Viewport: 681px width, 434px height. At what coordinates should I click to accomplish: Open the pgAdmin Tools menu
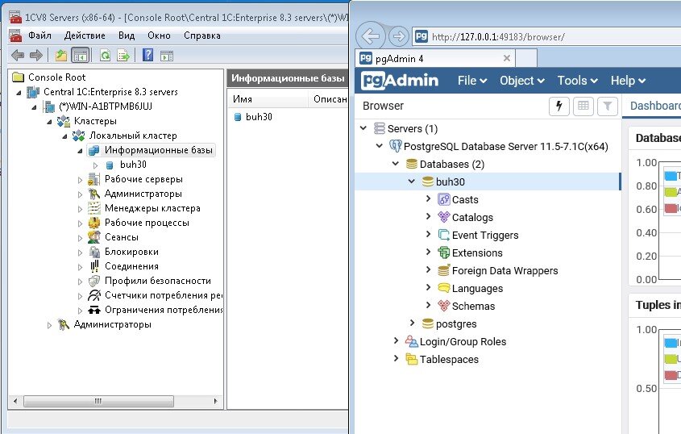pos(577,81)
